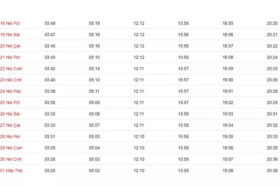Select the 20:25 time value
280x186 pixels.
pyautogui.click(x=272, y=69)
